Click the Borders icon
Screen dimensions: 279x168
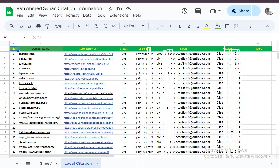[227, 26]
